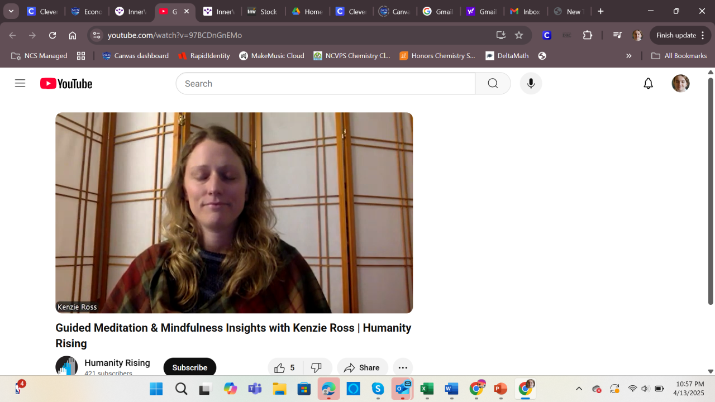This screenshot has height=402, width=715.
Task: Bookmark this page with star icon
Action: (519, 35)
